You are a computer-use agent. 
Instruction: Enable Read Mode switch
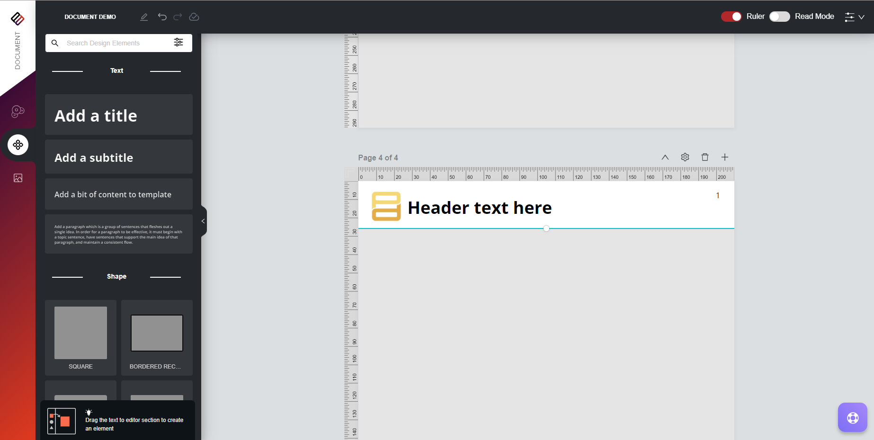coord(779,17)
